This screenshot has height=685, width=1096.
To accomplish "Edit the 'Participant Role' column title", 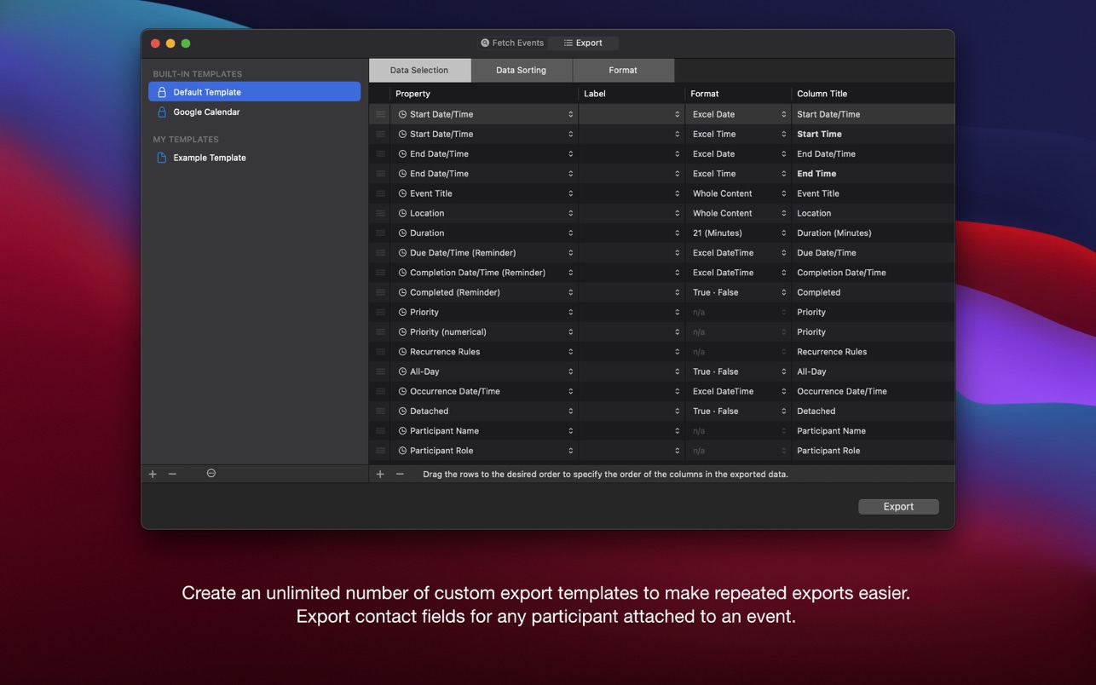I will click(828, 451).
